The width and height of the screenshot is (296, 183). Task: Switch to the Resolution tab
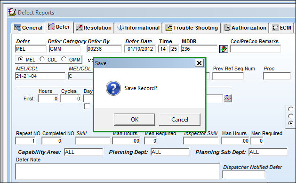[x=94, y=28]
